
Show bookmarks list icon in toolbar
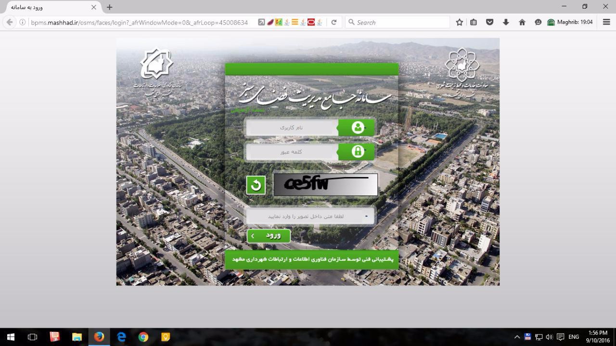tap(474, 22)
